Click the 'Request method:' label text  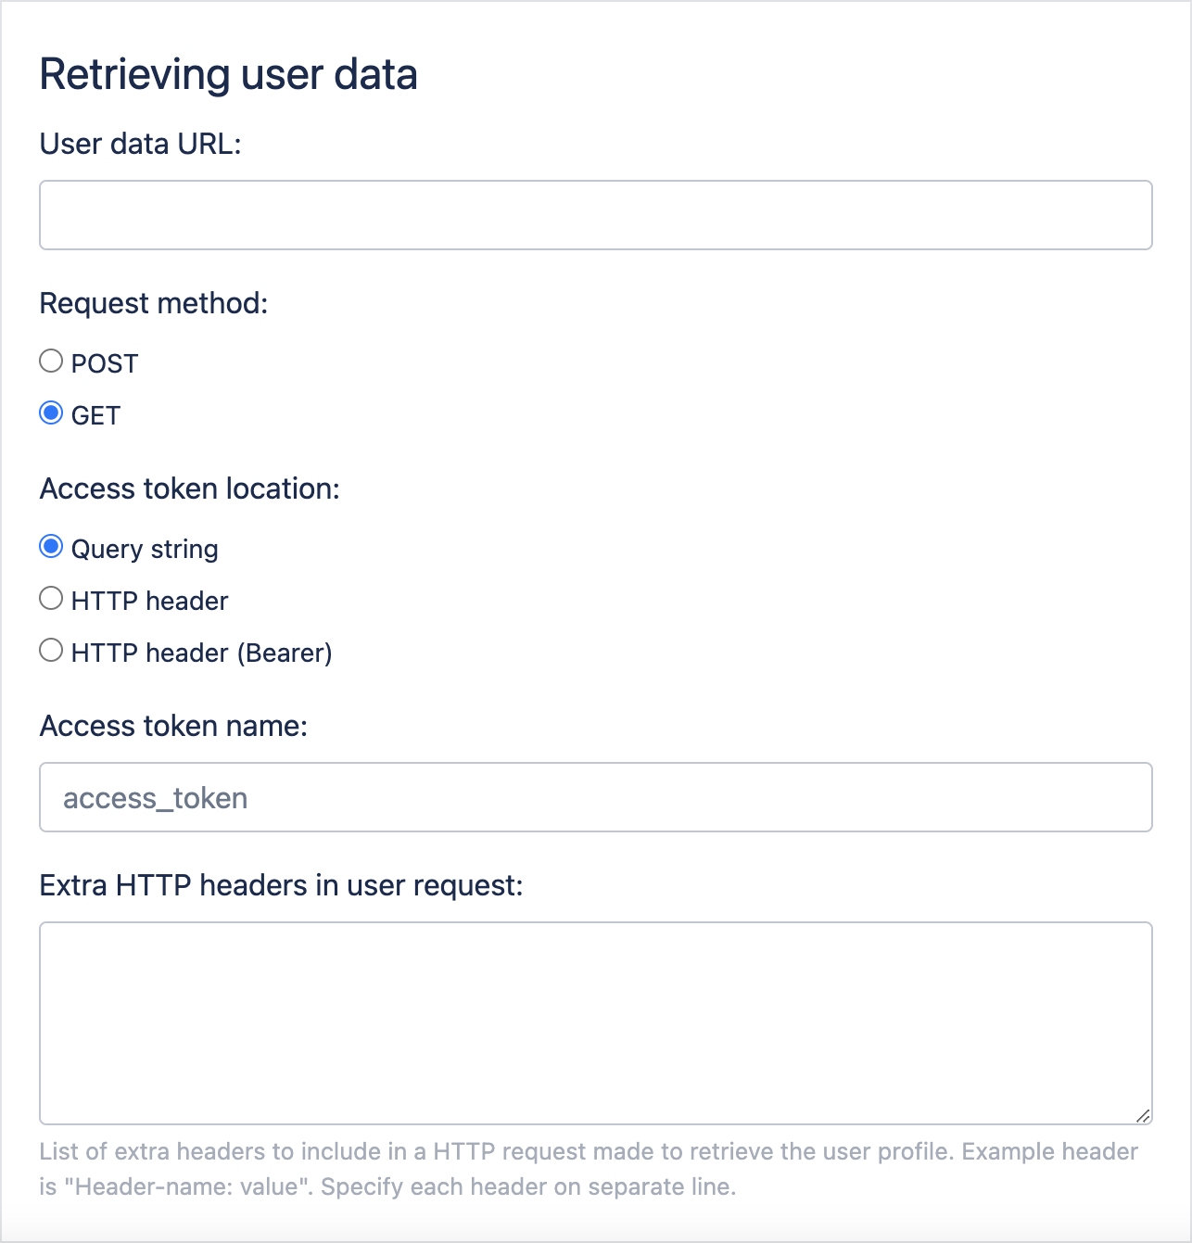point(153,304)
